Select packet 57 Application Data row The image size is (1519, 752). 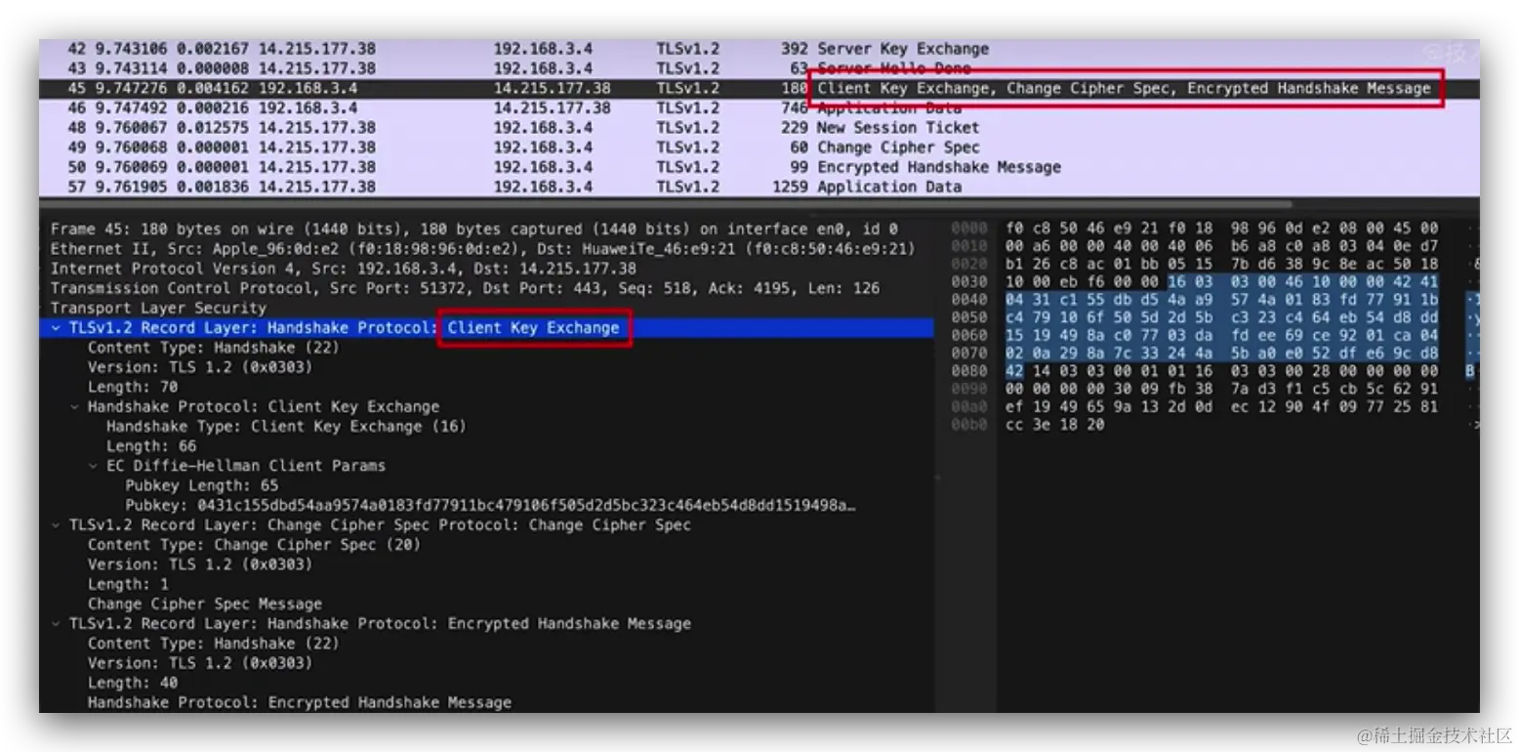pos(759,187)
